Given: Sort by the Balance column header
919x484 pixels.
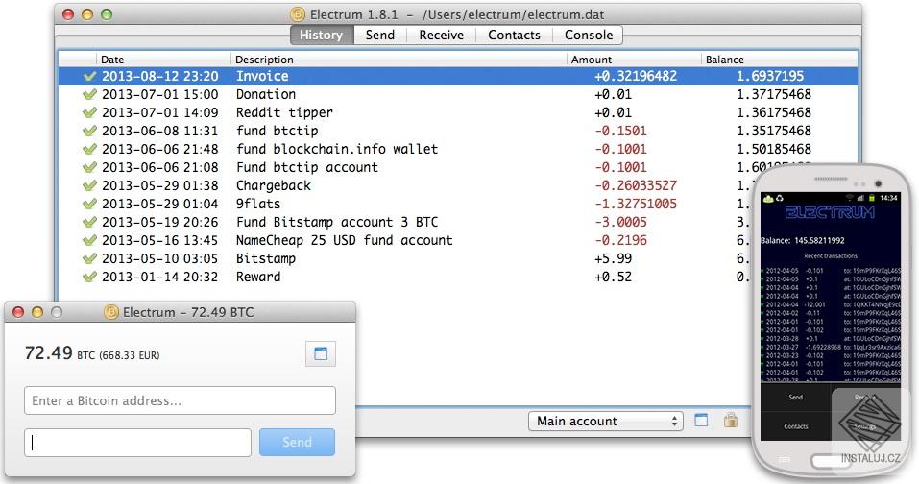Looking at the screenshot, I should coord(780,60).
